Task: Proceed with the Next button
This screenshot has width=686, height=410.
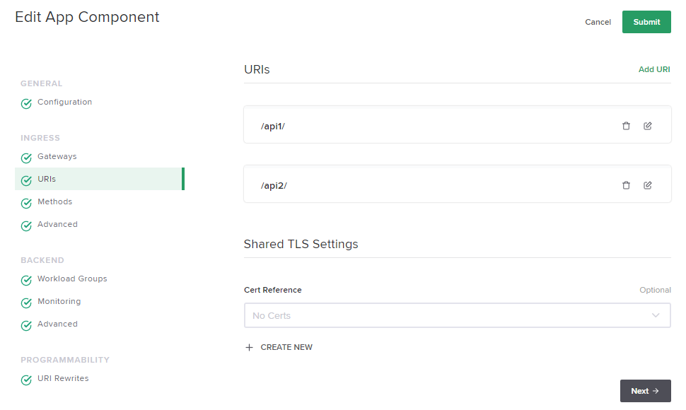Action: pyautogui.click(x=645, y=391)
